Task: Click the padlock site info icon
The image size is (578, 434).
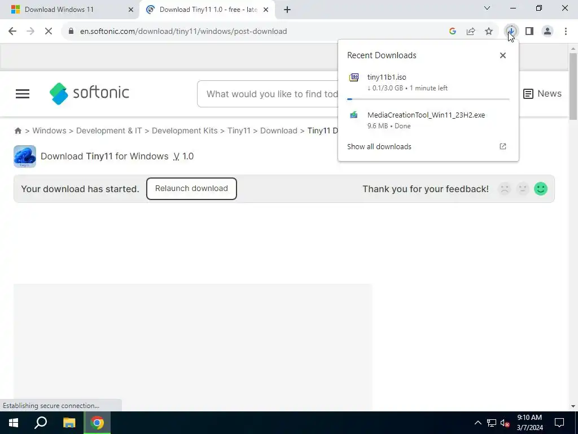Action: (71, 32)
